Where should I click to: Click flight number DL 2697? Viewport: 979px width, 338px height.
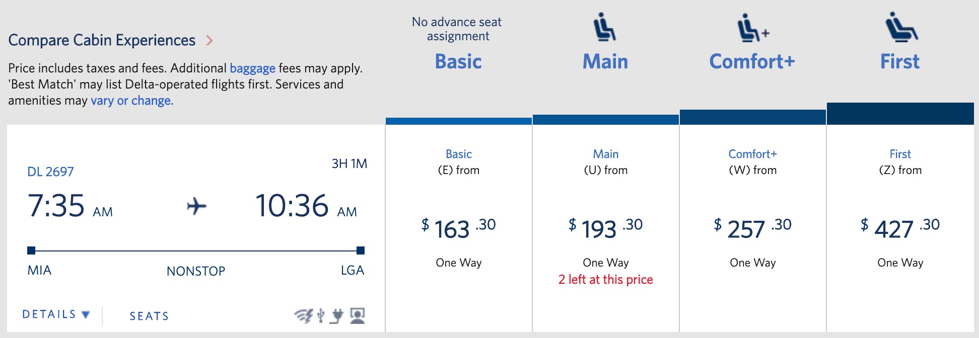tap(50, 172)
